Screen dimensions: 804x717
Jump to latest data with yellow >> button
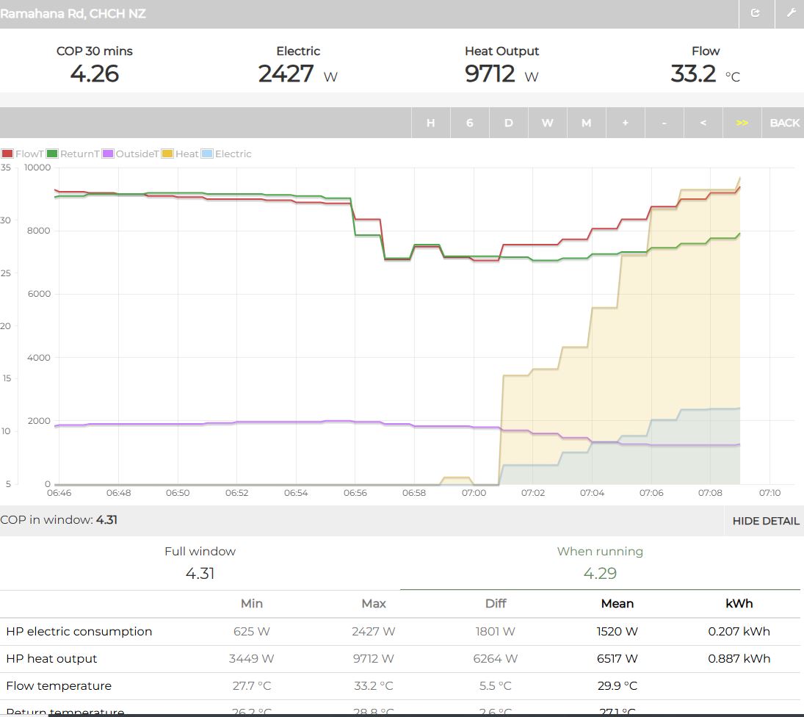point(742,123)
